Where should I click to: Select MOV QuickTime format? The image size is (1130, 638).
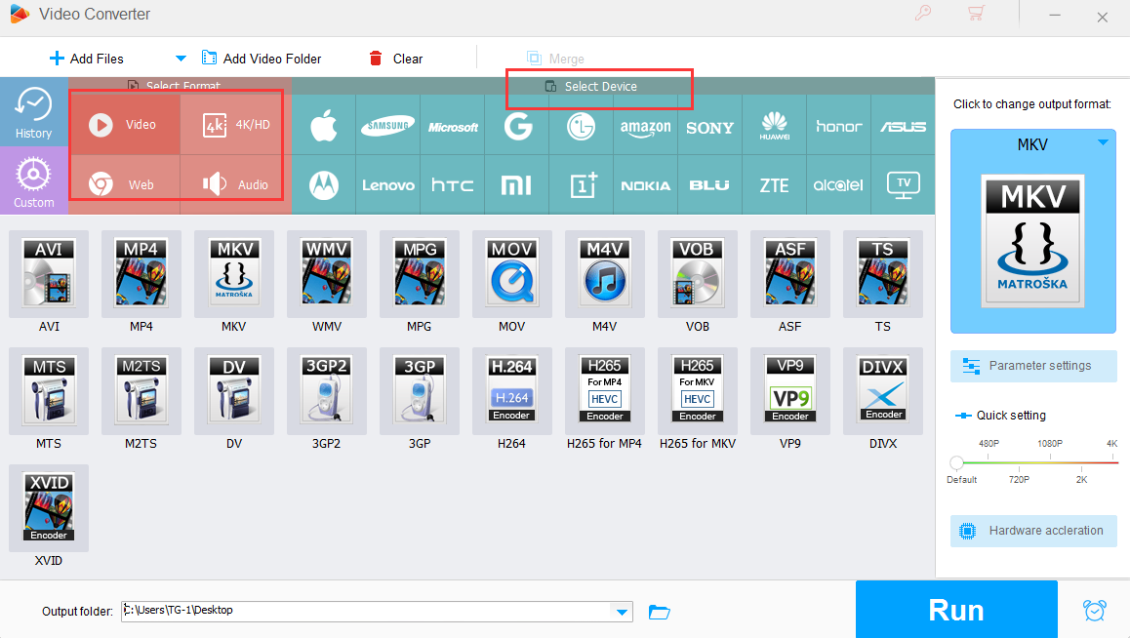(x=511, y=274)
